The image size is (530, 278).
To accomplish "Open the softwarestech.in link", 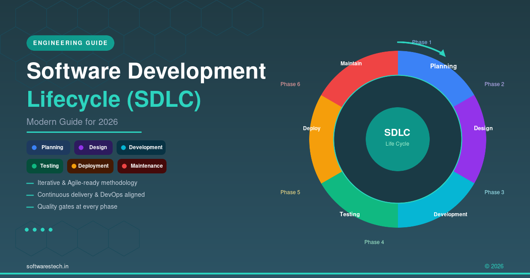I will tap(47, 267).
